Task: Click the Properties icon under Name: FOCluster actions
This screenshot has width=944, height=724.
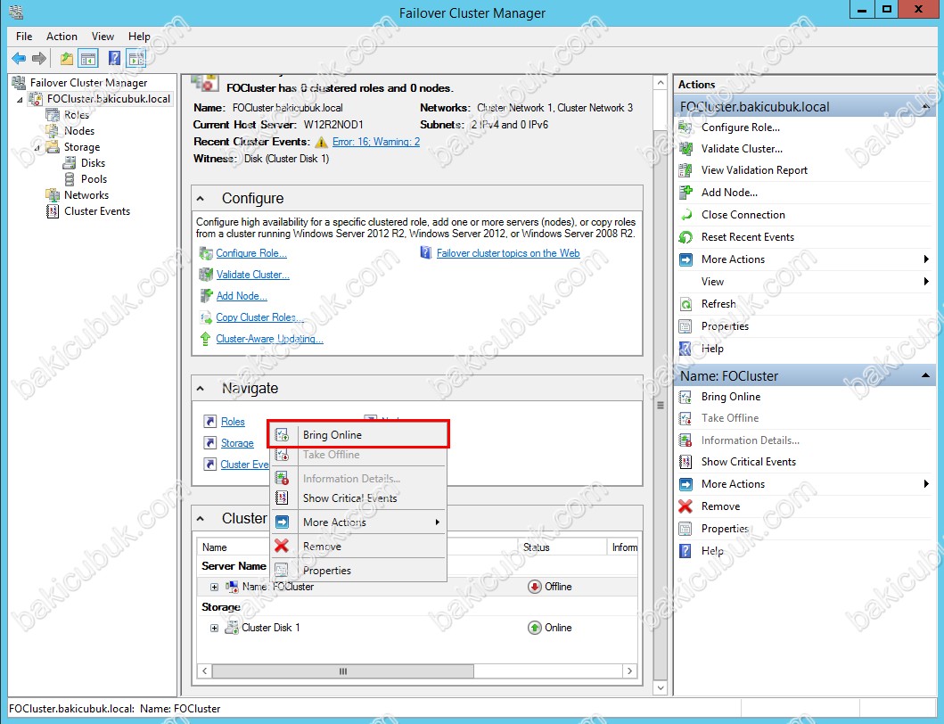Action: [685, 529]
